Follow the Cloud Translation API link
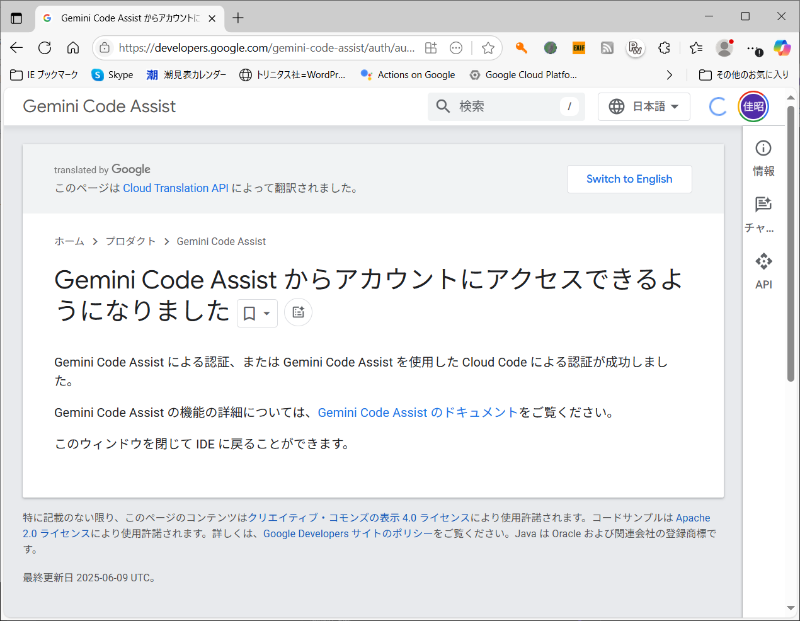The width and height of the screenshot is (800, 621). tap(176, 188)
